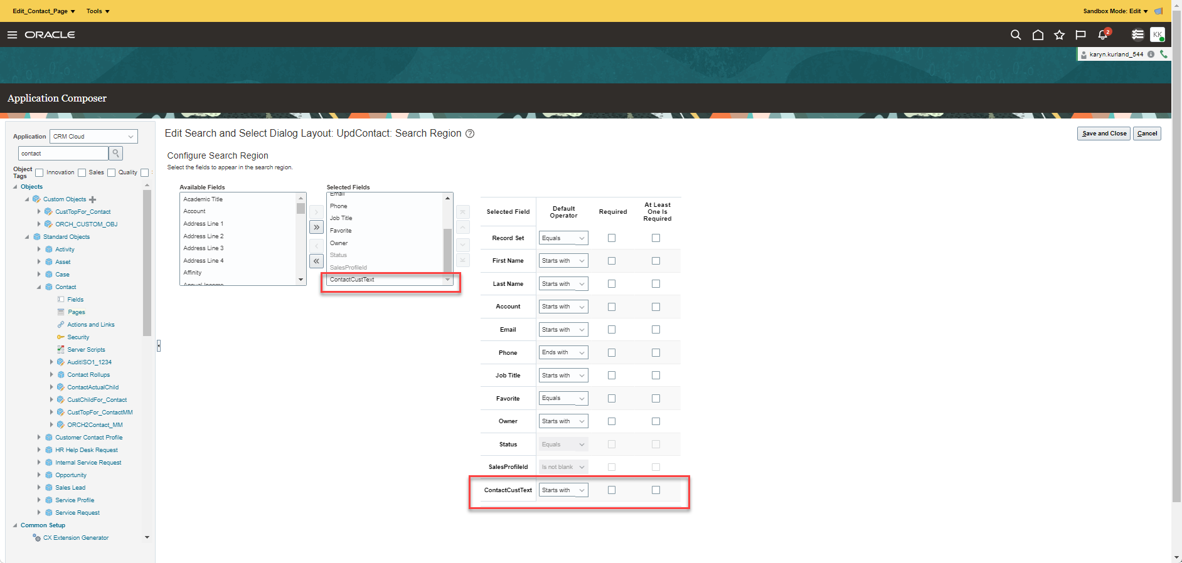
Task: Click the move-to-top reorder arrow
Action: [463, 212]
